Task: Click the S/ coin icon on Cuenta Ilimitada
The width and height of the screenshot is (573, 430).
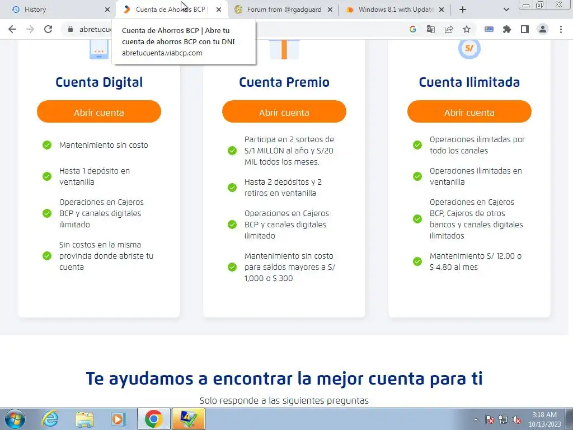Action: [x=469, y=49]
